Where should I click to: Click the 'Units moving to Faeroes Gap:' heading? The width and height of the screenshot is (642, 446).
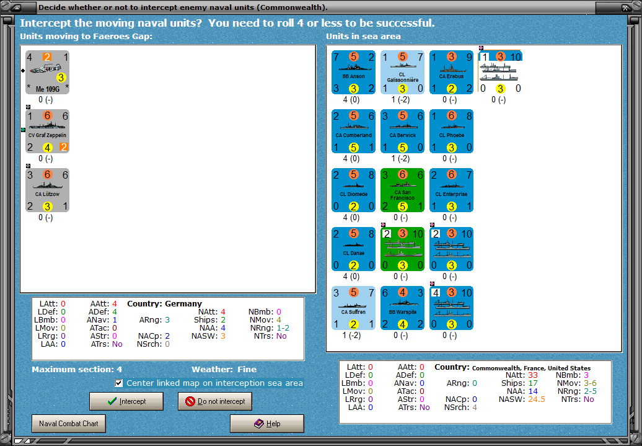86,37
